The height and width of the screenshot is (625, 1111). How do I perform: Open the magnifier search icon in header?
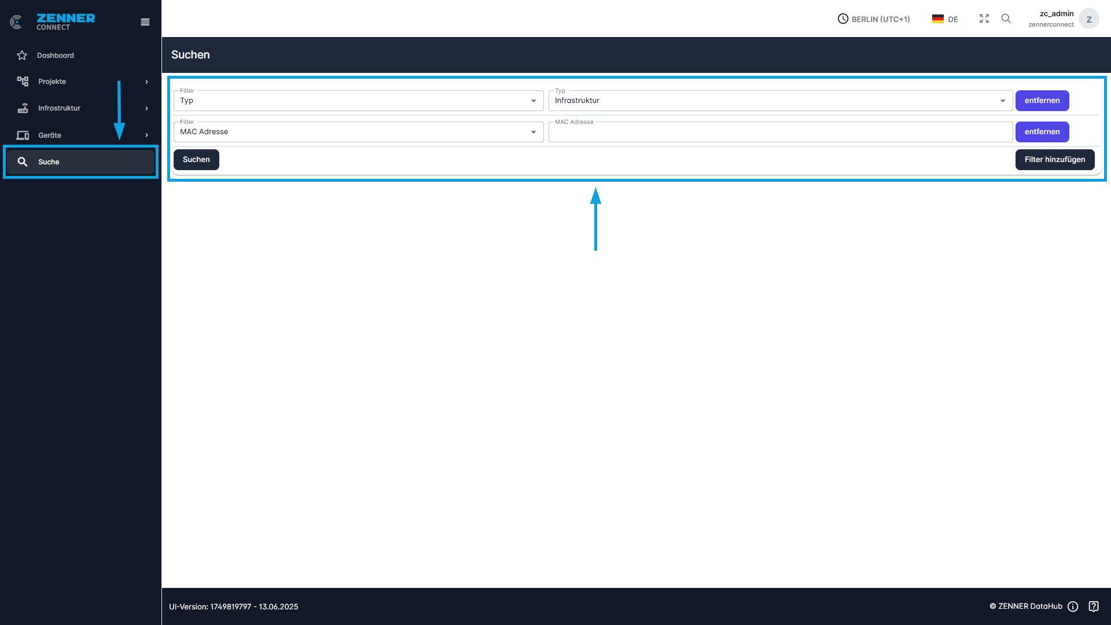coord(1006,19)
